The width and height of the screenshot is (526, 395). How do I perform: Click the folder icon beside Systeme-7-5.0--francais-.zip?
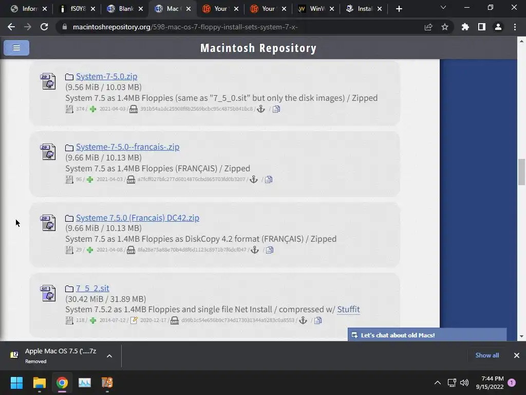[69, 148]
